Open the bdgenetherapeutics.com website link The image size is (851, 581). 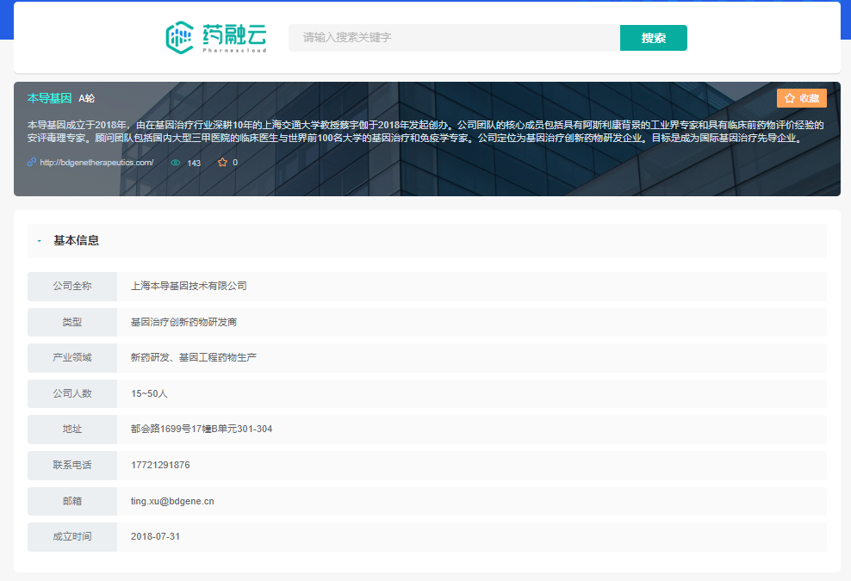(x=96, y=163)
